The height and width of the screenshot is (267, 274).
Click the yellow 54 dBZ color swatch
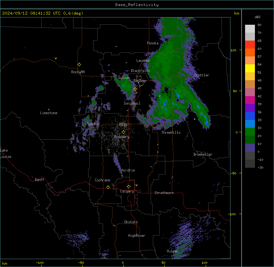click(x=250, y=68)
